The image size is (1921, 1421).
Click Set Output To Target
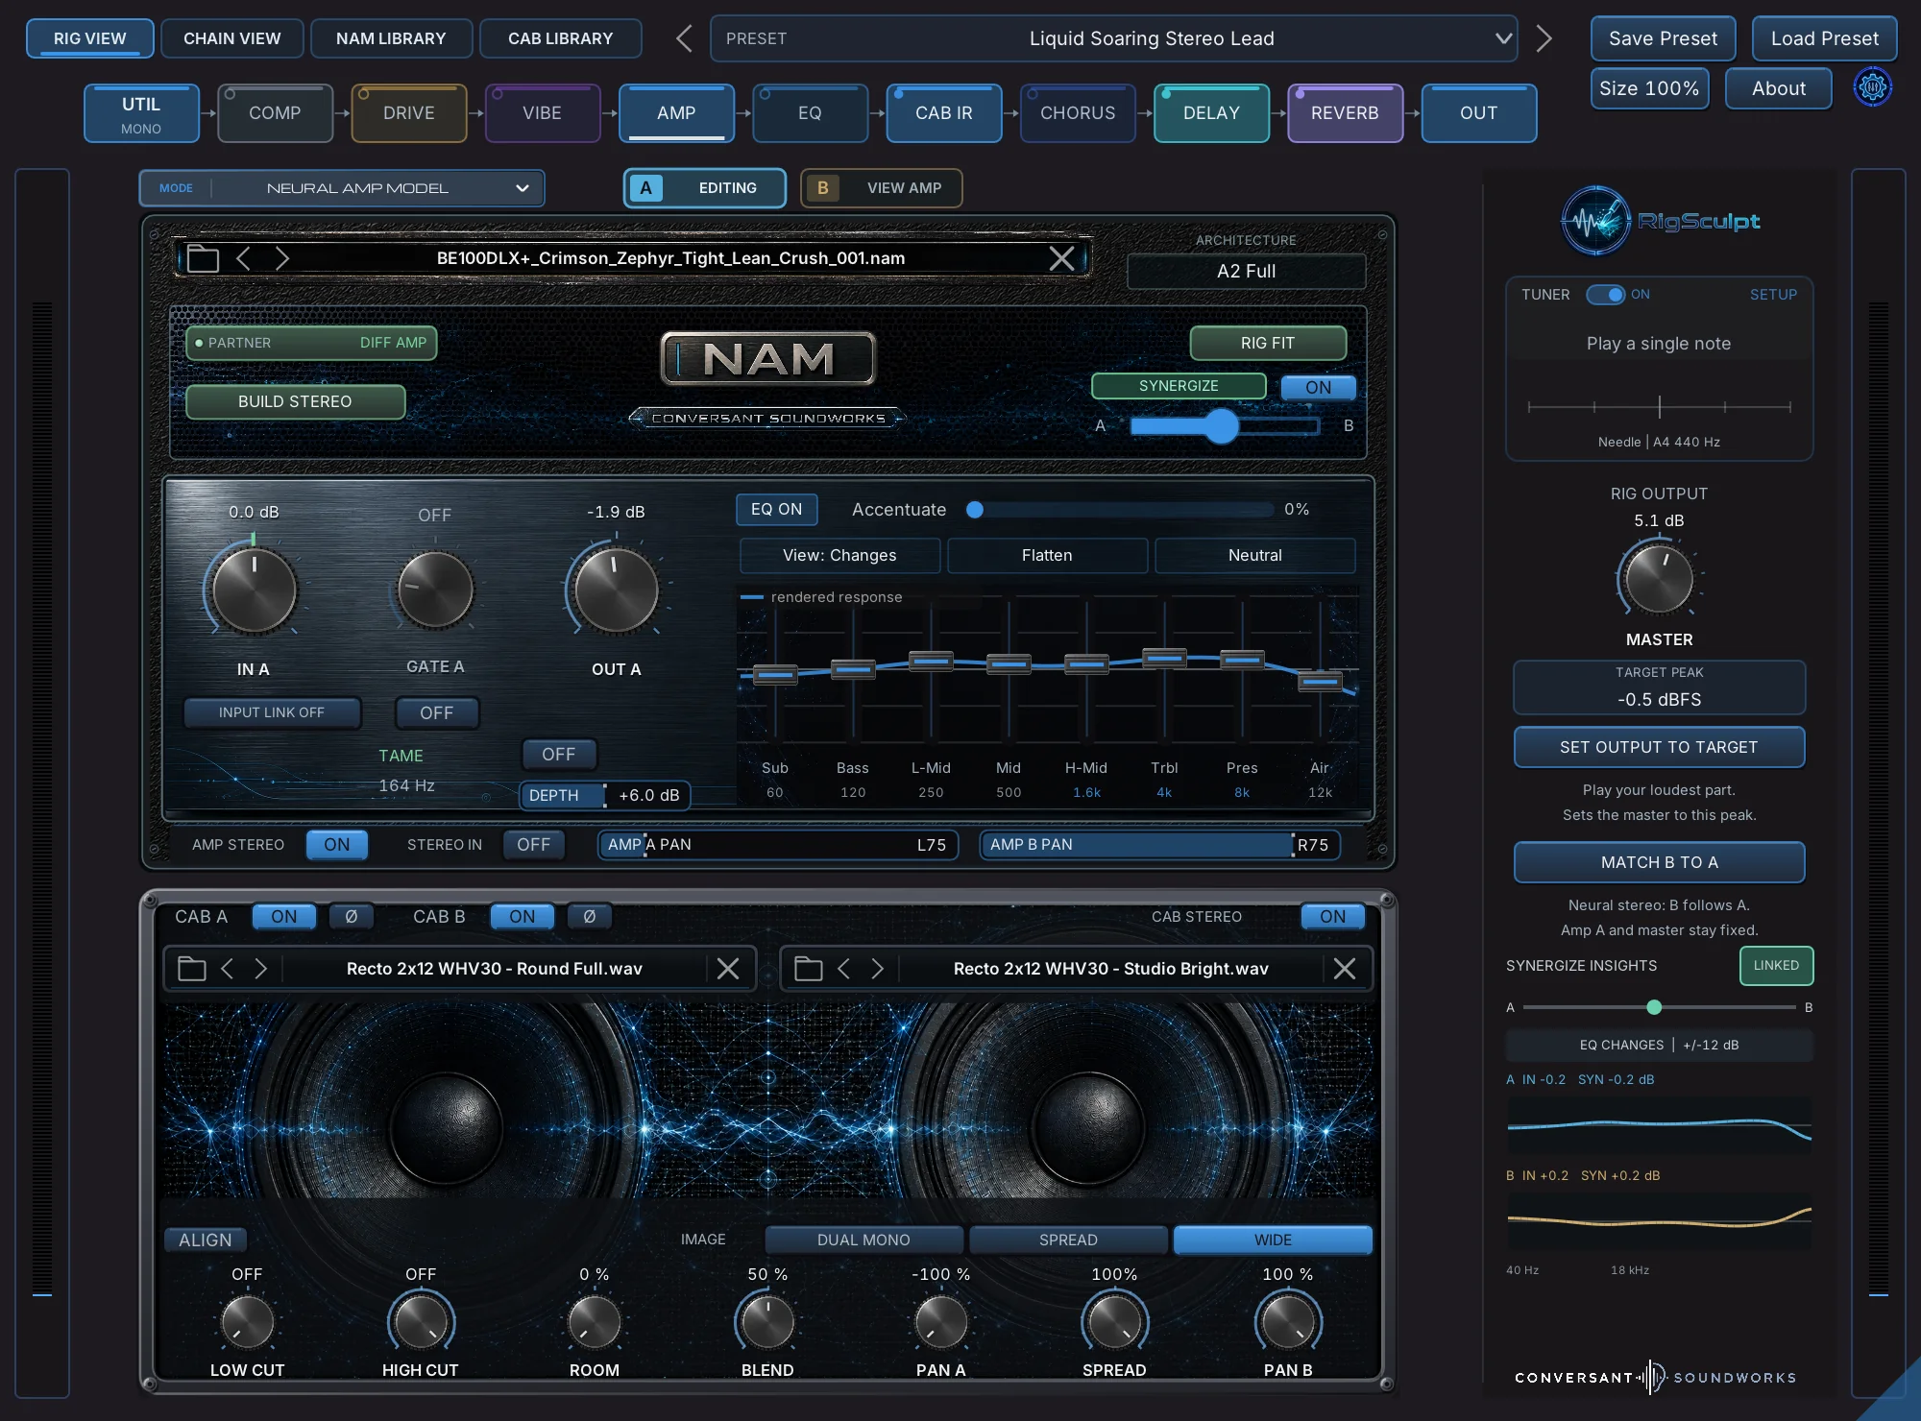click(x=1659, y=747)
